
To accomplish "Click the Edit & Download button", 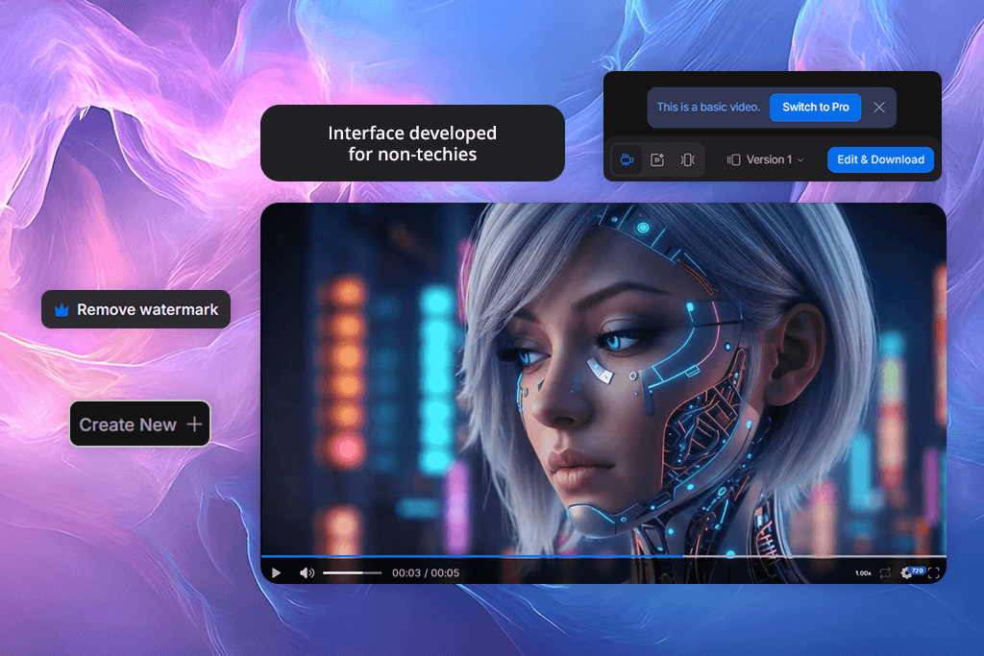I will tap(880, 159).
